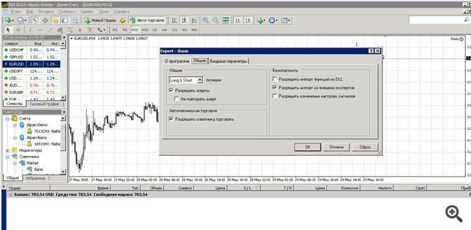Open the arrows objects dropdown in drawing toolbar
Screen dimensions: 471x230
(102, 29)
